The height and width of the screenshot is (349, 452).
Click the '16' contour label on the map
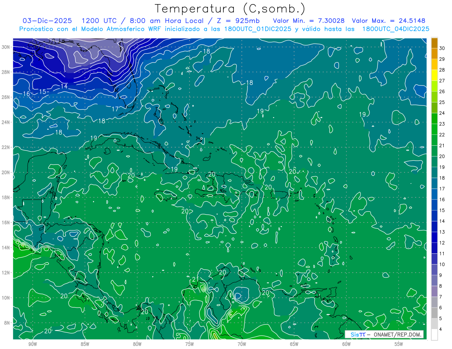pyautogui.click(x=26, y=94)
